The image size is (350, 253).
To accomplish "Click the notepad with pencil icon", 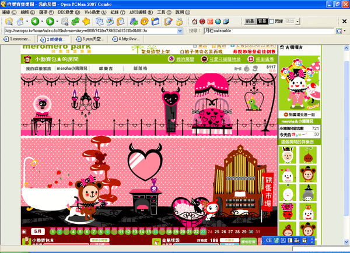I will click(169, 22).
